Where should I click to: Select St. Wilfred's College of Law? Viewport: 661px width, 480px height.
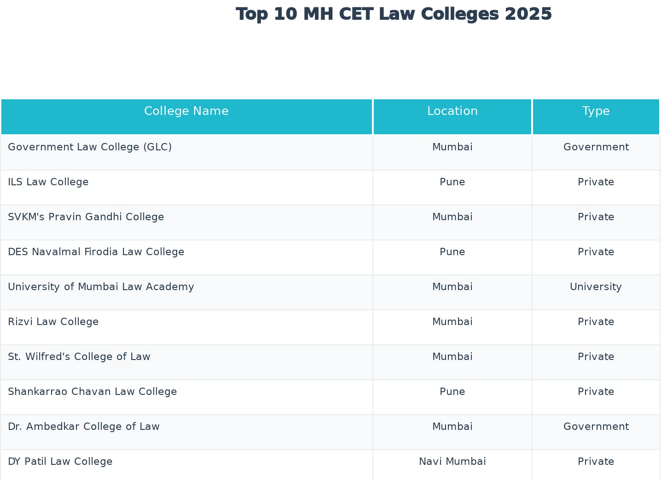tap(79, 357)
